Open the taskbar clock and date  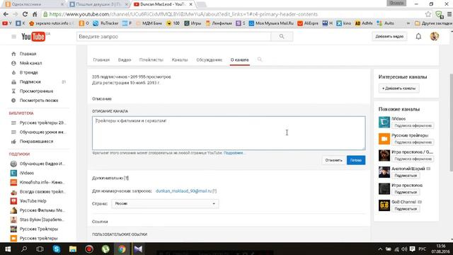point(440,249)
